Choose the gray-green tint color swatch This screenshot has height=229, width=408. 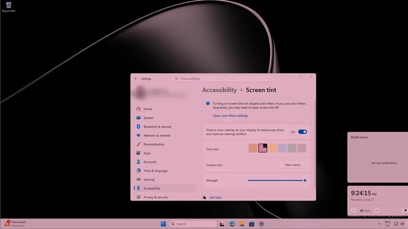[x=292, y=148]
